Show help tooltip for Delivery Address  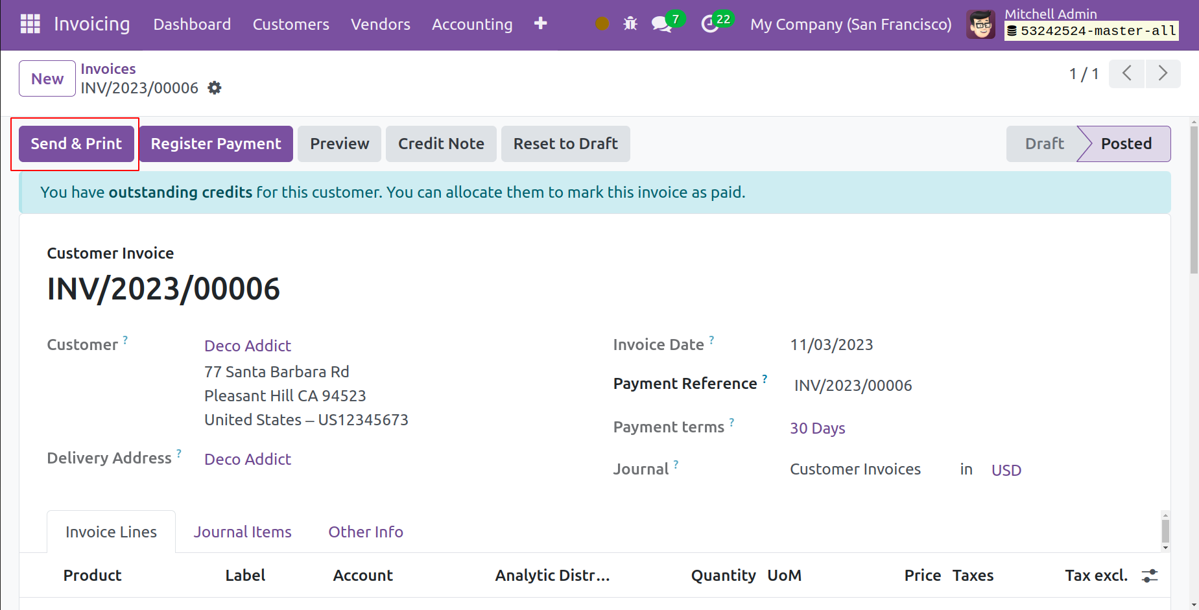click(179, 453)
